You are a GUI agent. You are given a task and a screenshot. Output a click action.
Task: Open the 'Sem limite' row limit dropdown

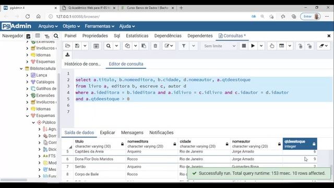tap(219, 46)
